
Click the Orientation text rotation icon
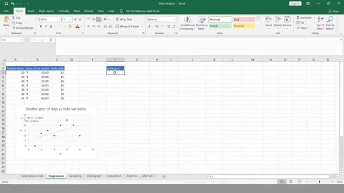(105, 19)
